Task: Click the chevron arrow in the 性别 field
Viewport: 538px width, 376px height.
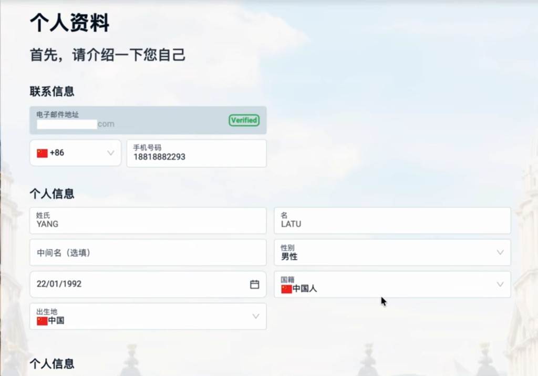Action: tap(500, 252)
